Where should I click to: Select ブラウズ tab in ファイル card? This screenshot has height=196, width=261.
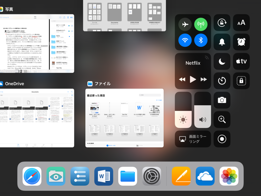(139, 145)
